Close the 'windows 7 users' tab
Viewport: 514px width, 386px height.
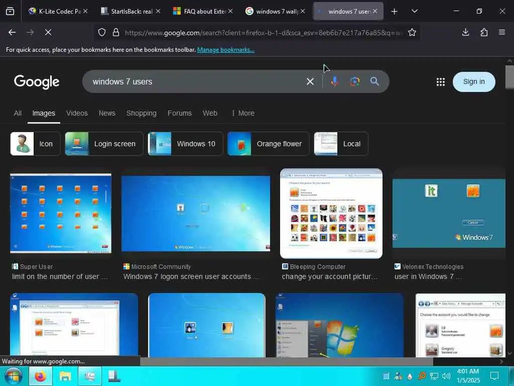pos(374,11)
